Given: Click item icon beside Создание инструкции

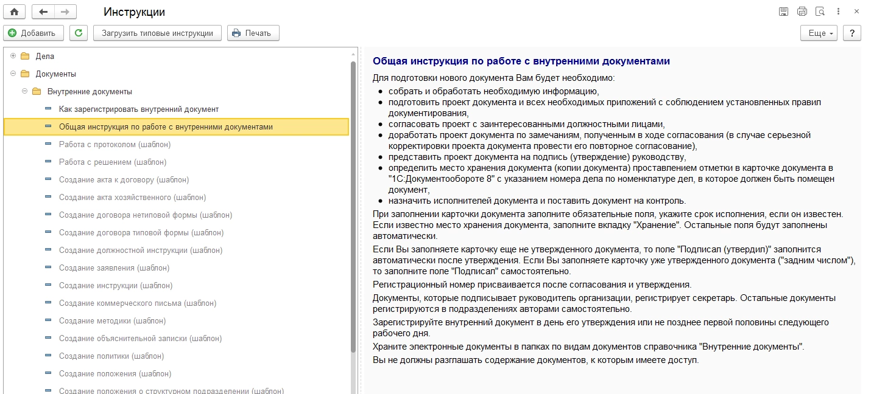Looking at the screenshot, I should (48, 285).
